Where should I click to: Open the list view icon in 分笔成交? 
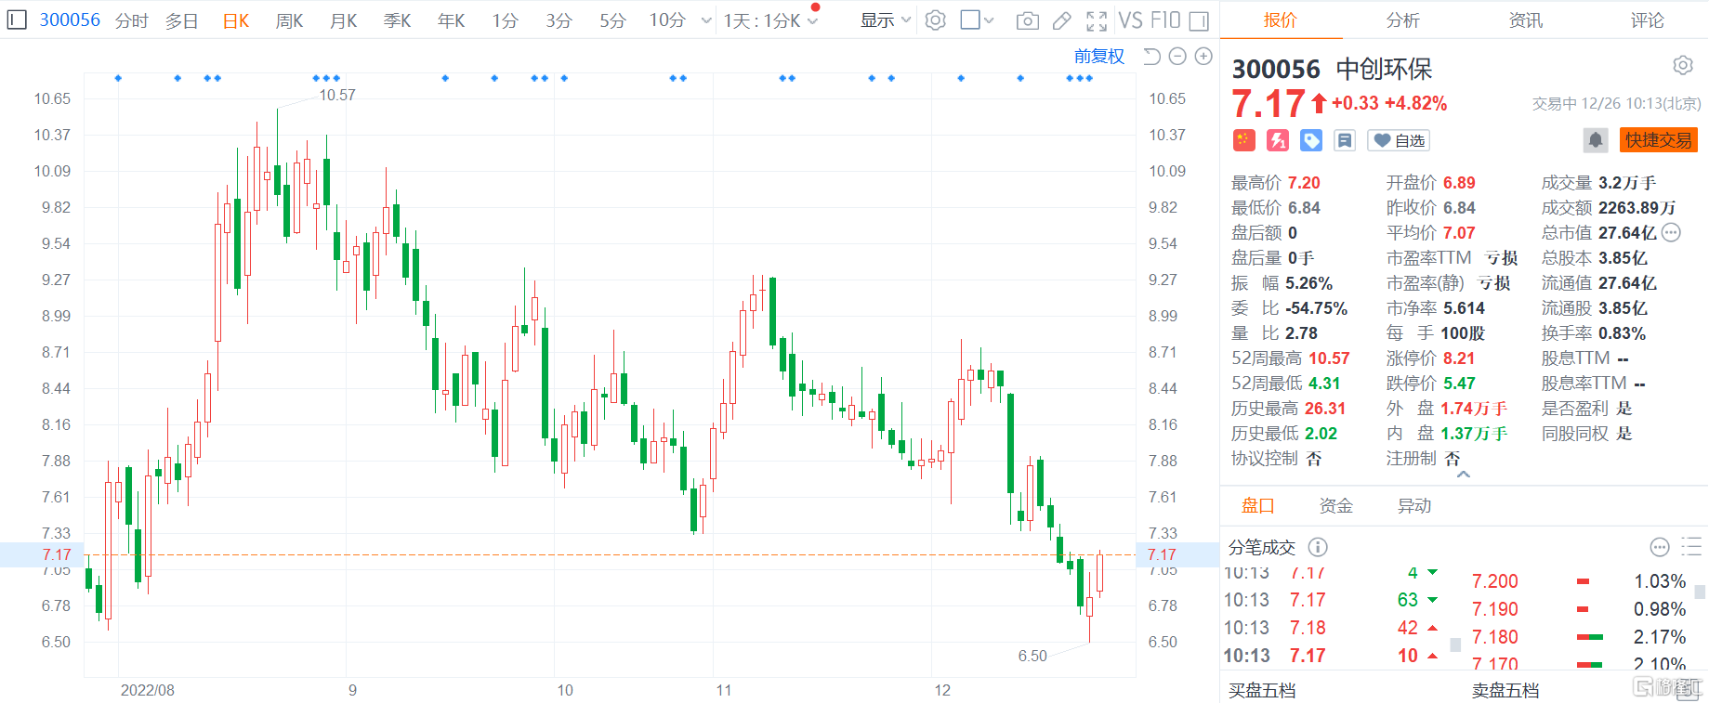coord(1691,547)
